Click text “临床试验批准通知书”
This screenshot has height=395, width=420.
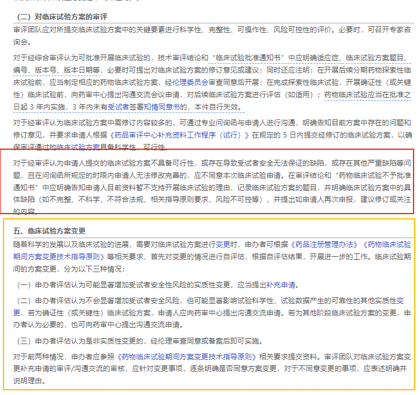pyautogui.click(x=248, y=57)
